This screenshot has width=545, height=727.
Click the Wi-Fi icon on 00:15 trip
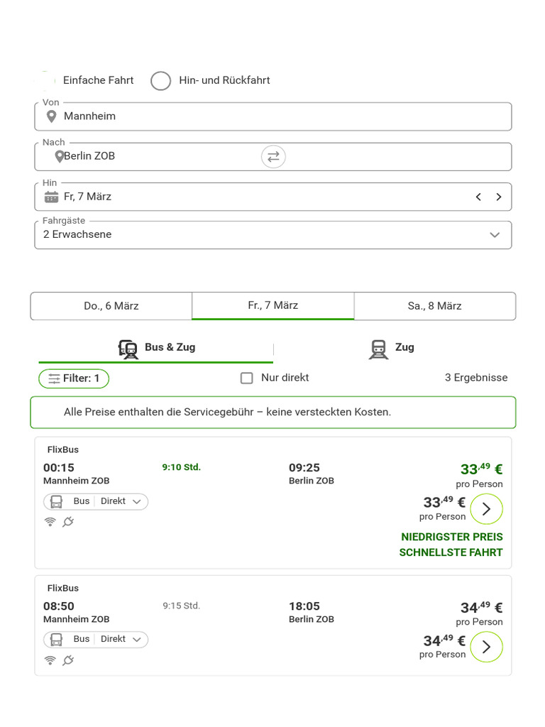tap(50, 522)
